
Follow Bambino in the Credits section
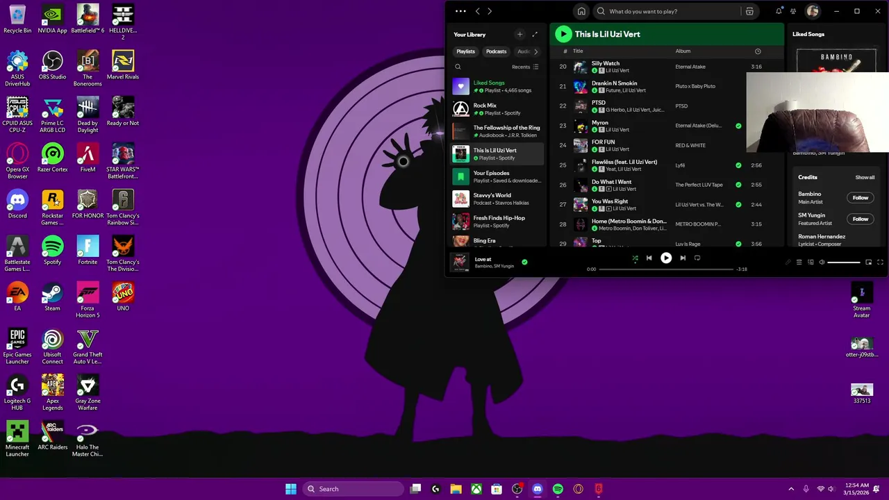tap(861, 198)
